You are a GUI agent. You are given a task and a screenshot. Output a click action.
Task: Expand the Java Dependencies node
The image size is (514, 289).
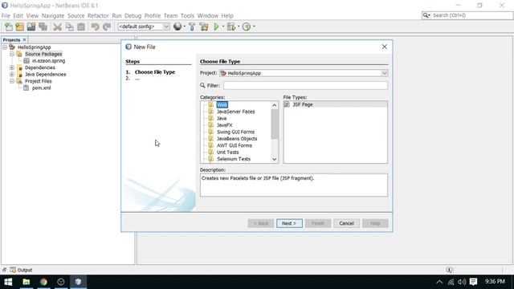point(12,75)
